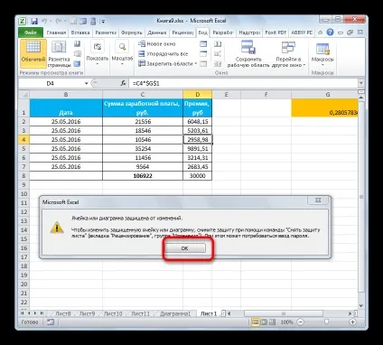Click the Split window icon in the Окно group
383x345 pixels.
[203, 44]
